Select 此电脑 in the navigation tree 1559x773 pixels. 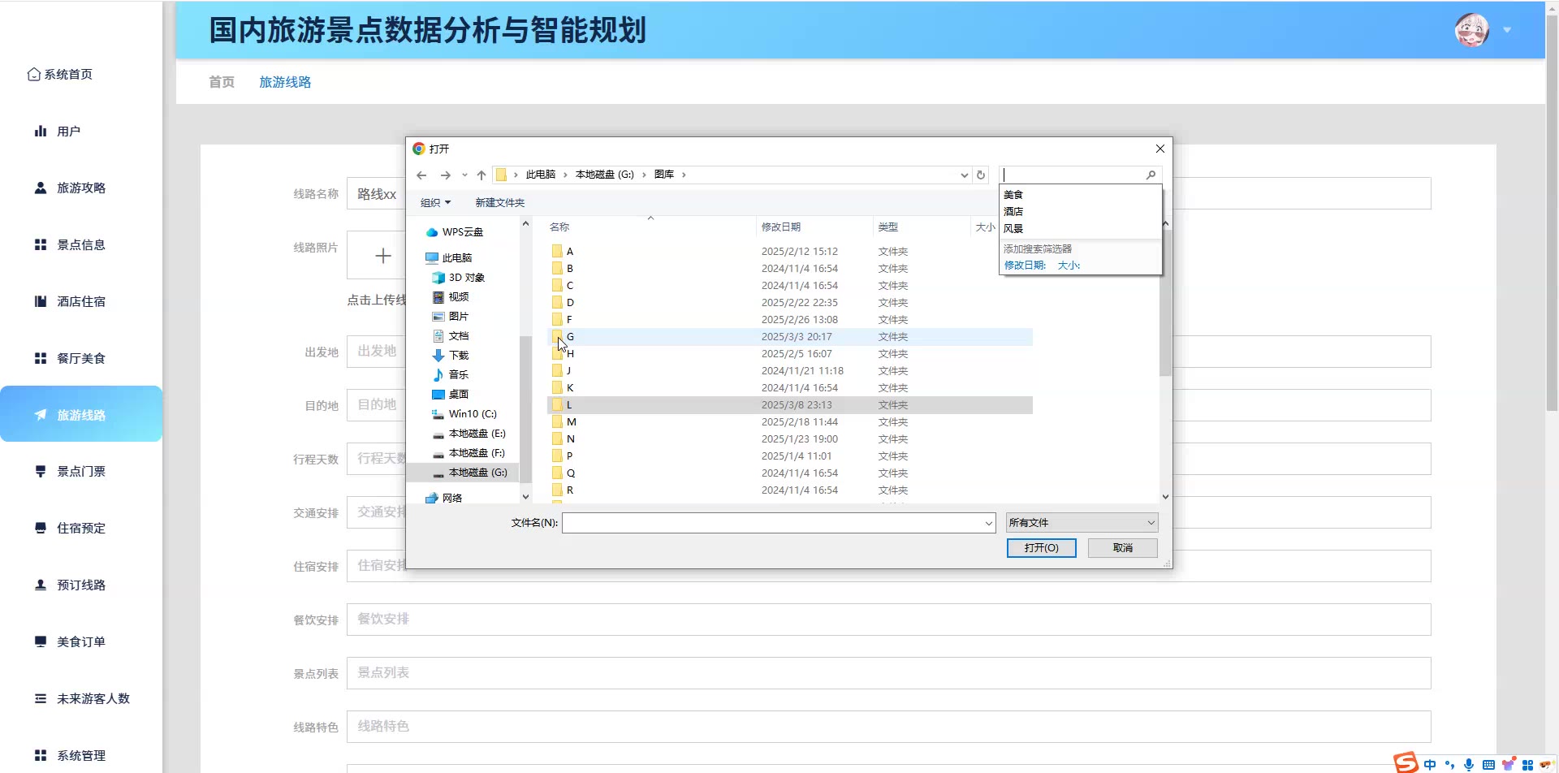point(457,258)
